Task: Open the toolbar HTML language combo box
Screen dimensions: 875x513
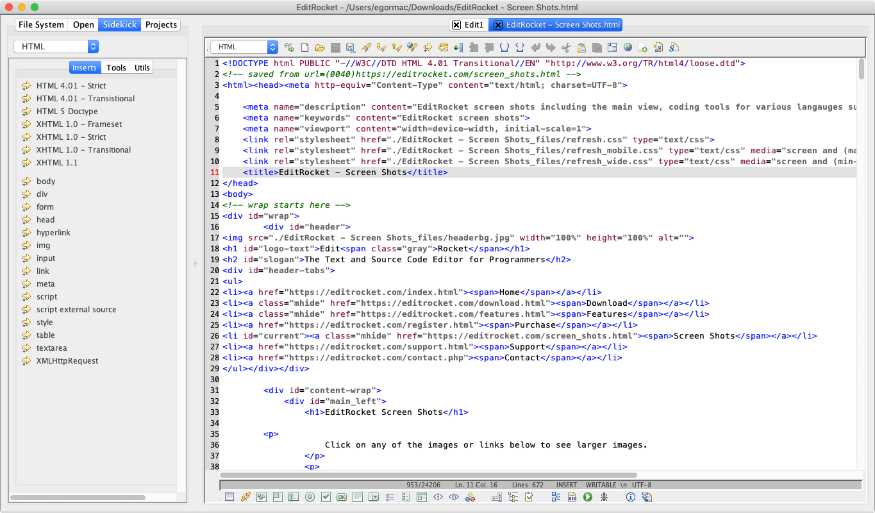Action: (244, 47)
